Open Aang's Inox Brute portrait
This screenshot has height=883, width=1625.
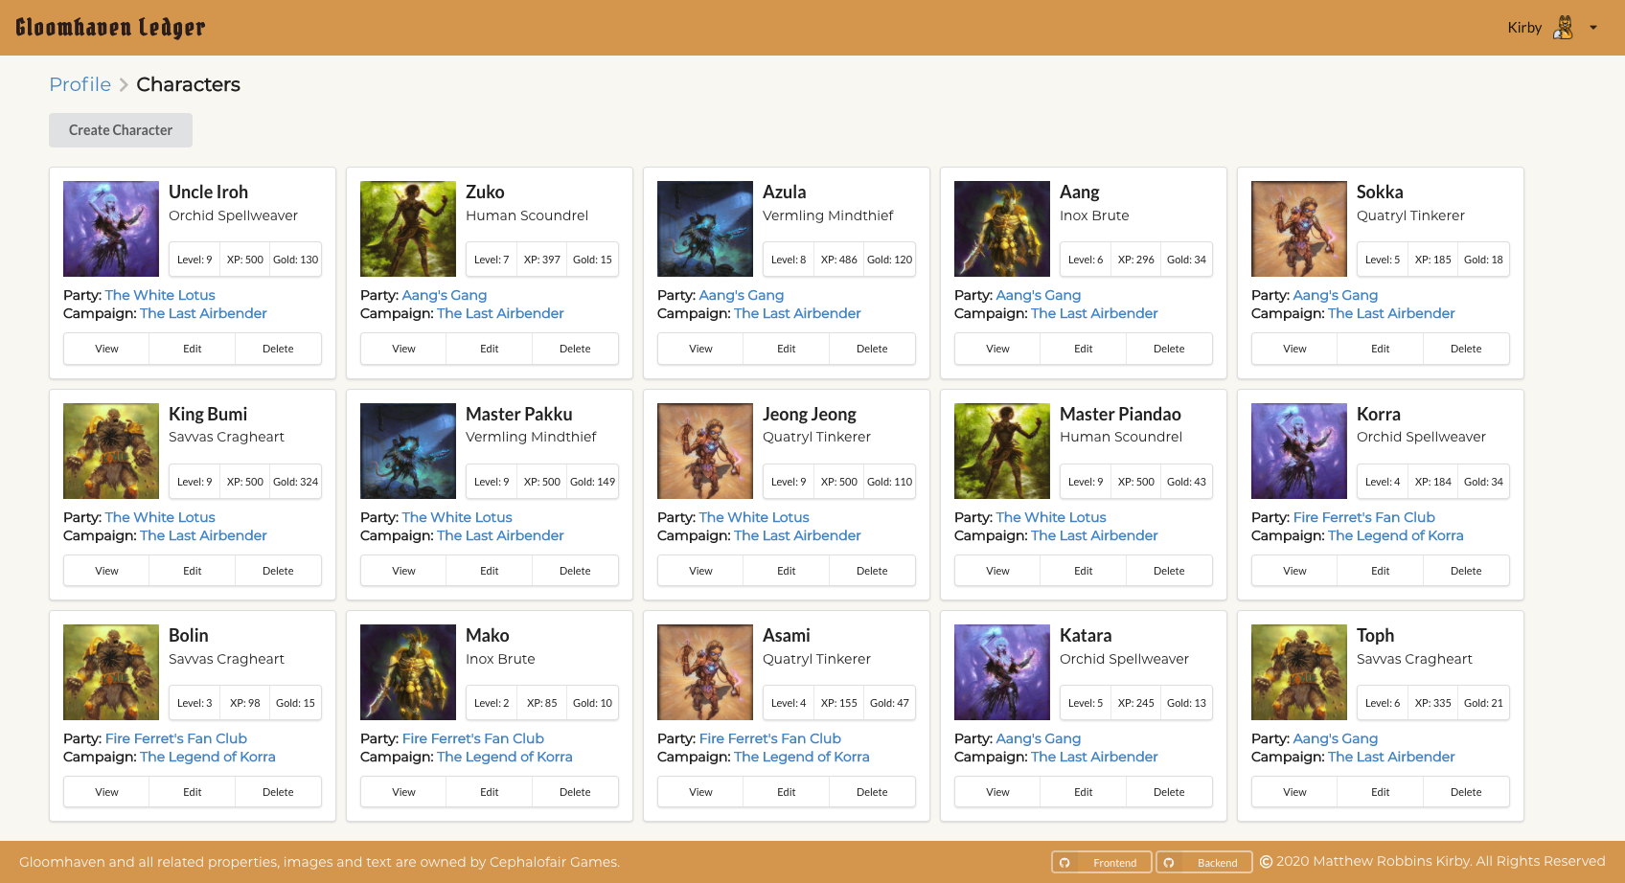(1002, 229)
